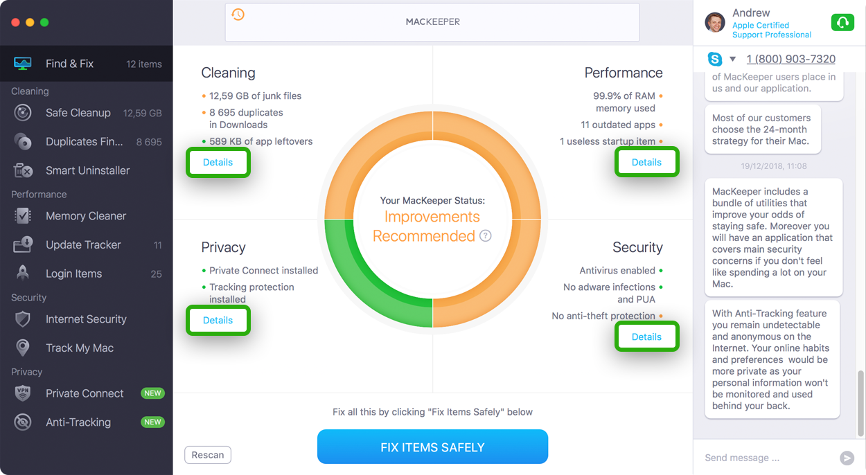This screenshot has height=475, width=866.
Task: Click the chat message starting "MacKeeper includes a"
Action: pyautogui.click(x=773, y=238)
